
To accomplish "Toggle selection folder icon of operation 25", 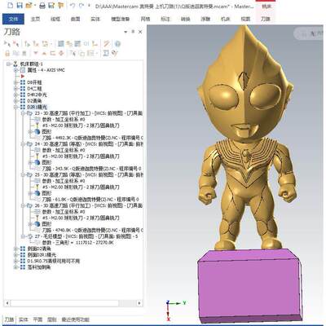I will tap(29, 175).
